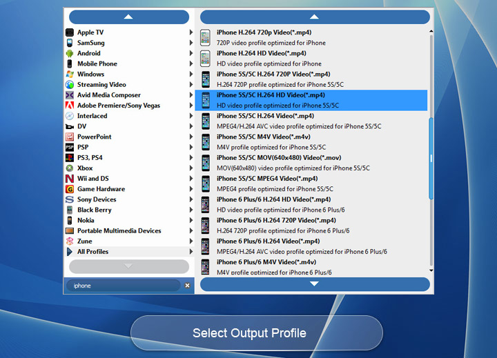
Task: Select iPhone 5S/5C MOV(640x480) Video profile
Action: pos(311,163)
